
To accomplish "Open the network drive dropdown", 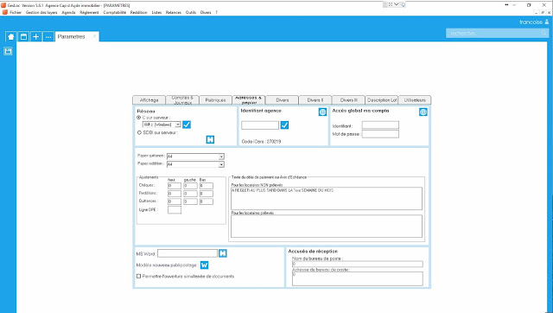I will coord(178,125).
